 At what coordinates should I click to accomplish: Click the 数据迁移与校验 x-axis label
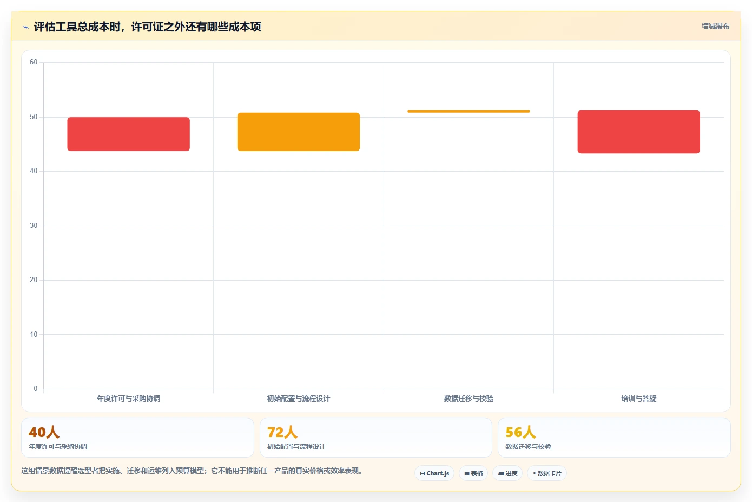469,399
